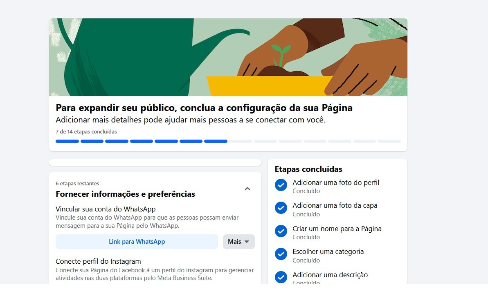Image resolution: width=488 pixels, height=298 pixels.
Task: Click checkmark icon next to Escolher uma categoria
Action: [281, 254]
